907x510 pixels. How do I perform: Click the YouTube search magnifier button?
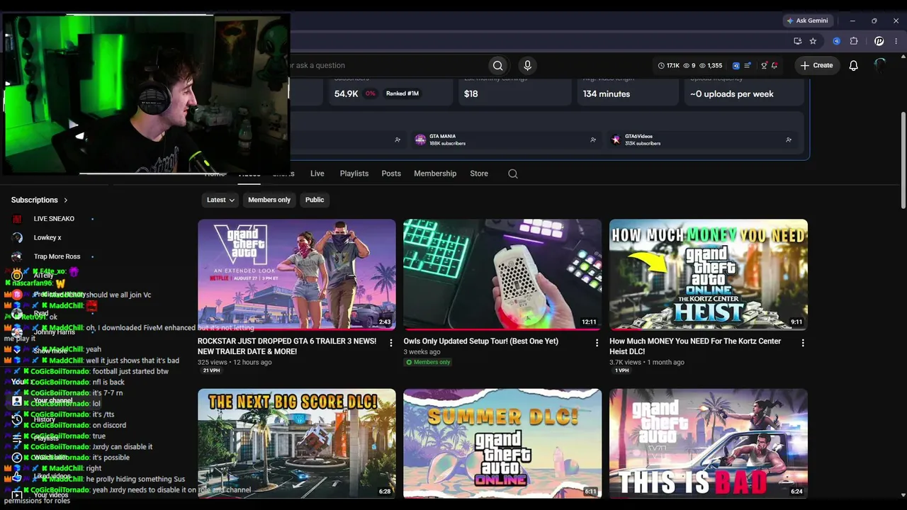[x=498, y=65]
